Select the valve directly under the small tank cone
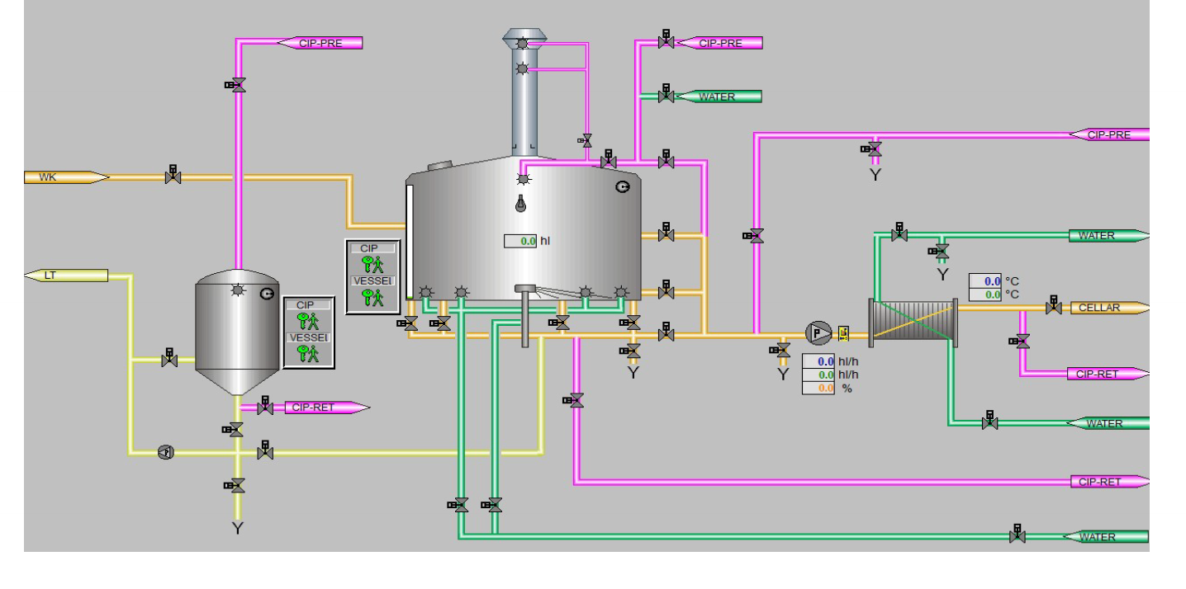 [234, 430]
